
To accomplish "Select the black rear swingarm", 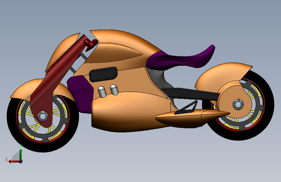I will (x=191, y=94).
